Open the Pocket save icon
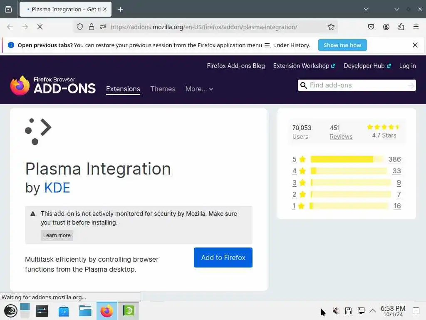 tap(371, 27)
